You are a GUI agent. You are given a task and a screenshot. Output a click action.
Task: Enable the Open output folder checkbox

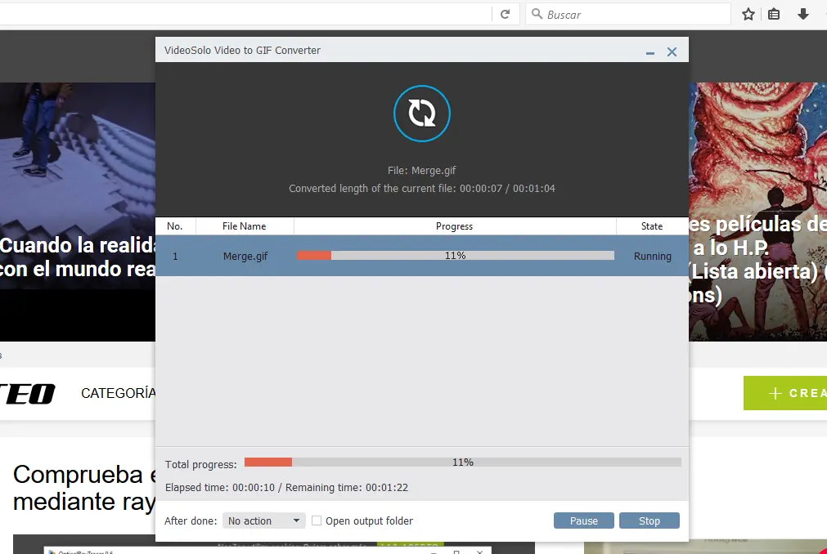pyautogui.click(x=317, y=520)
